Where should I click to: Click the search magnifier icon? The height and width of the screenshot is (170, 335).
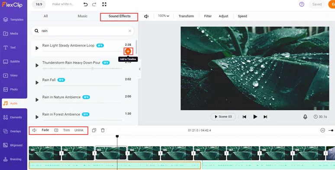(36, 31)
